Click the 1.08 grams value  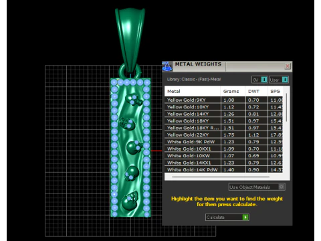click(x=229, y=100)
